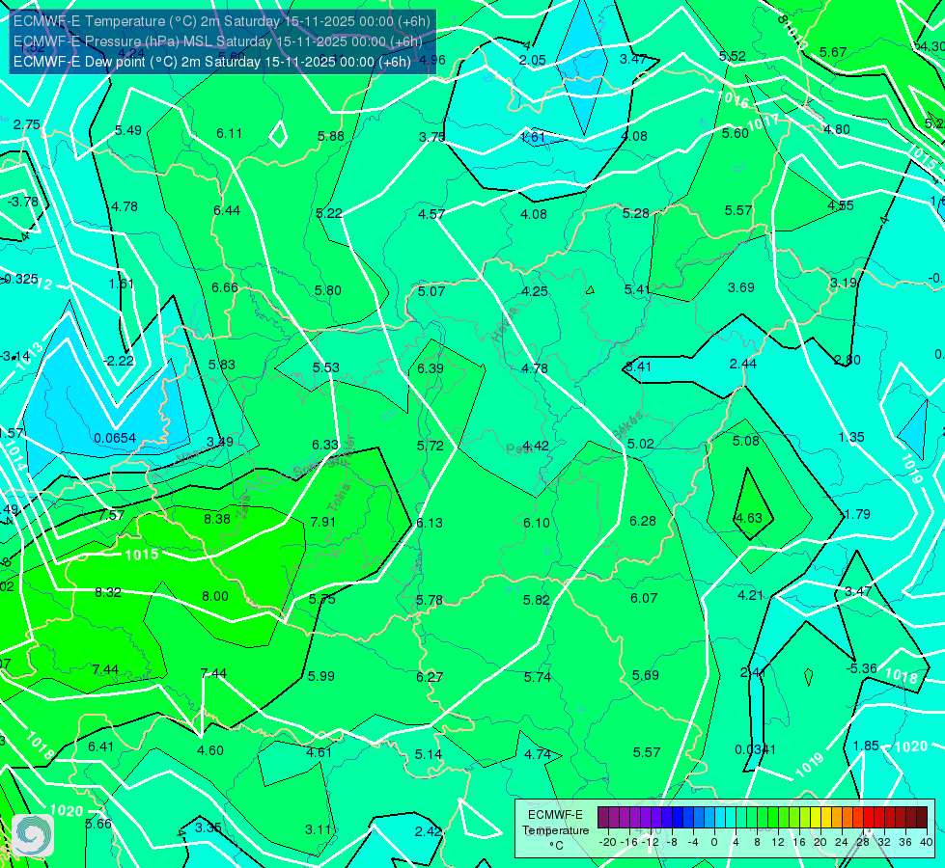The width and height of the screenshot is (945, 868).
Task: Click the temperature value 2.42
Action: (x=429, y=832)
